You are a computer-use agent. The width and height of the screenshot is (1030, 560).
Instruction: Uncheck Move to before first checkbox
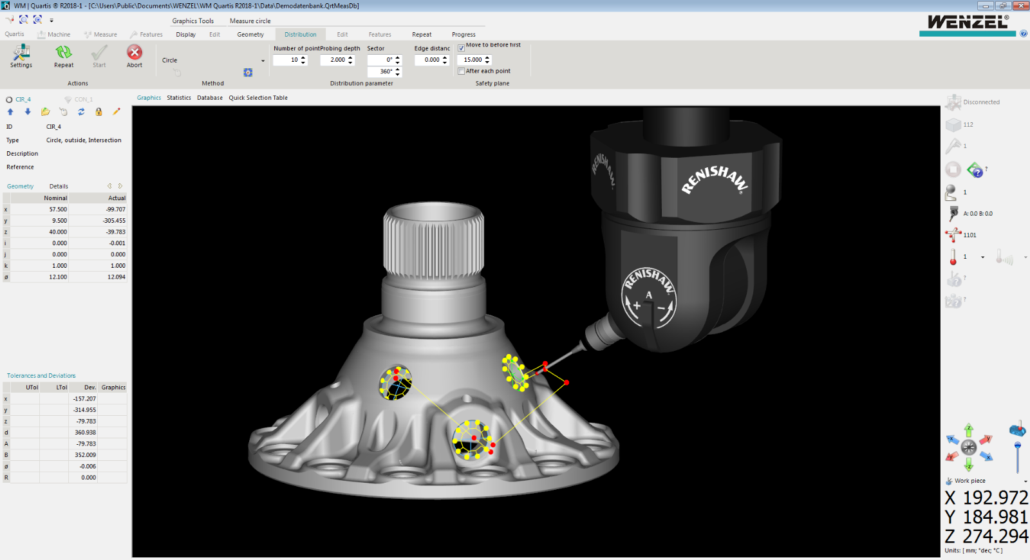(461, 48)
